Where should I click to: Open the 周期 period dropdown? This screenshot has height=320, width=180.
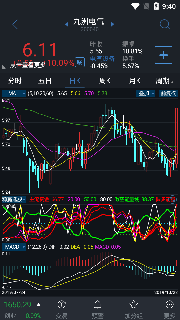point(164,81)
